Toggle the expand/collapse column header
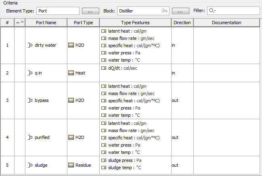The image size is (262, 176). [x=20, y=23]
